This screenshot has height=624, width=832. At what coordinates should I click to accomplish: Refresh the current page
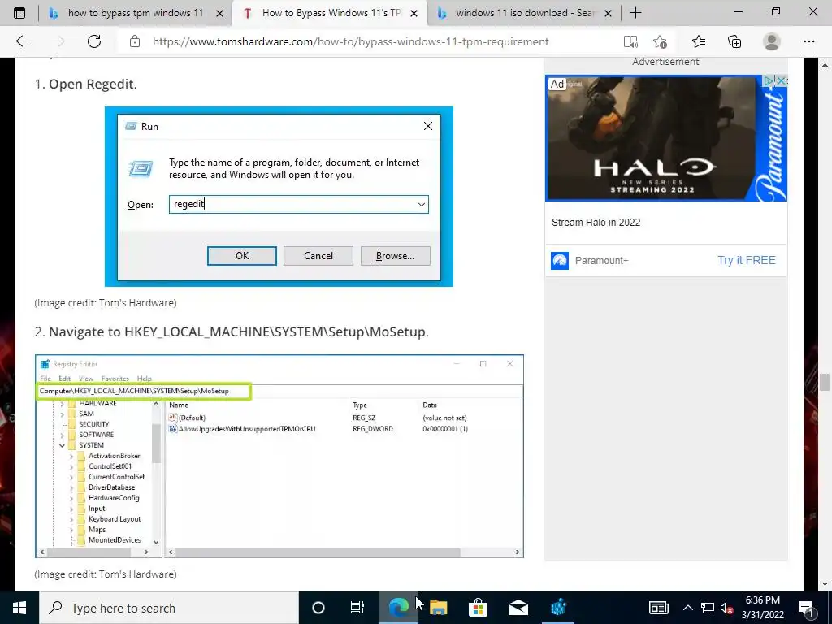(x=94, y=41)
